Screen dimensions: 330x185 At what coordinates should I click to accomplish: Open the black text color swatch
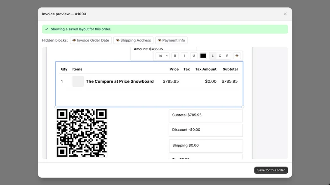click(x=203, y=56)
